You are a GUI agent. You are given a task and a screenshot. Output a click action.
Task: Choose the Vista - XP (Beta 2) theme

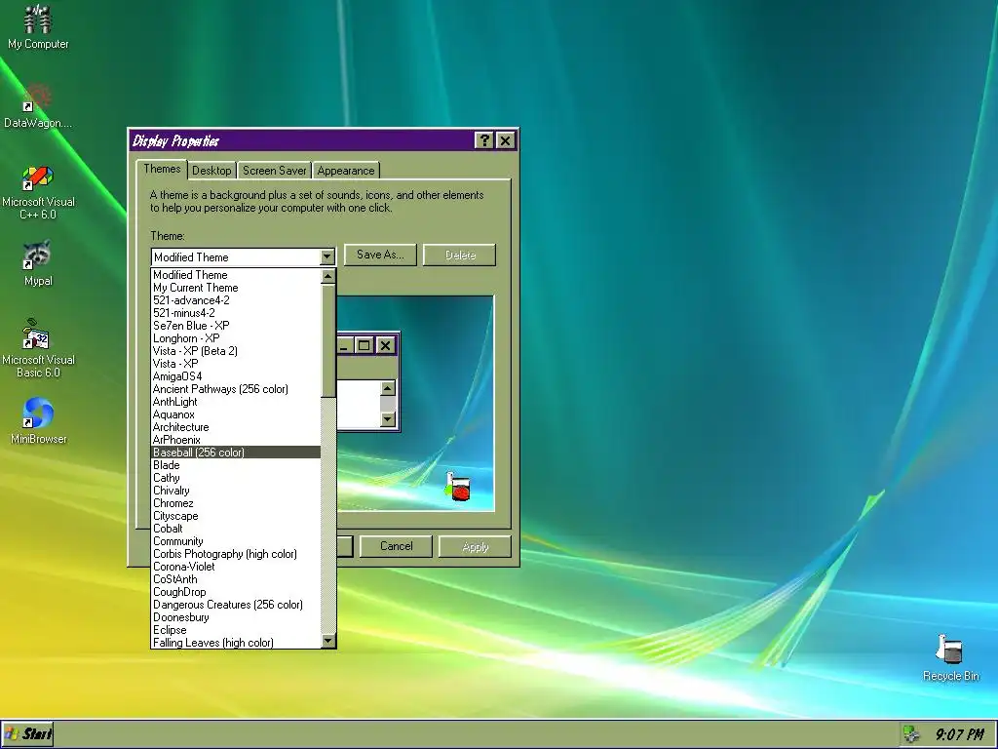click(236, 351)
